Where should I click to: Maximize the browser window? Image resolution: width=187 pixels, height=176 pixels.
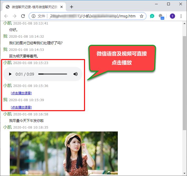point(169,4)
